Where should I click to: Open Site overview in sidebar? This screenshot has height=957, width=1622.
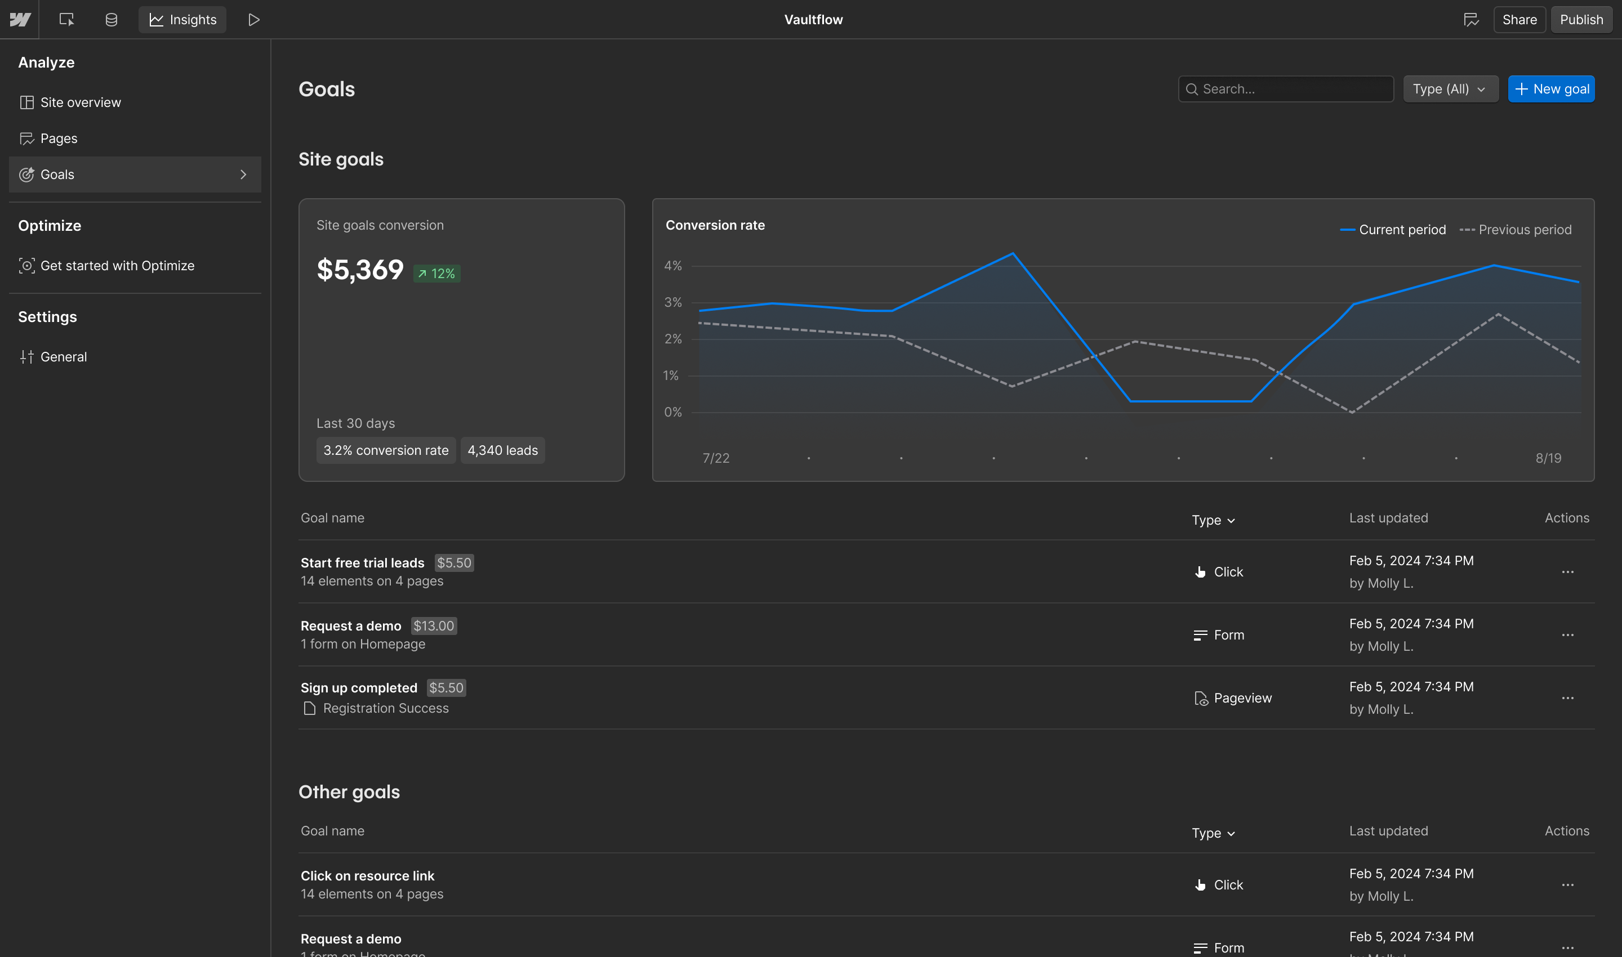tap(135, 102)
